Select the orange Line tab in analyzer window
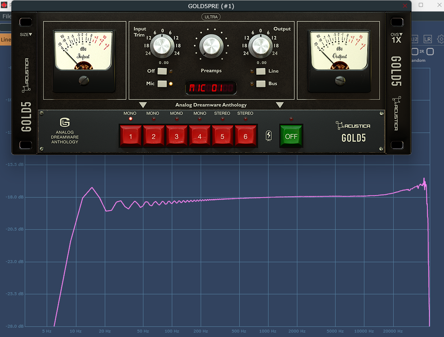Screen dimensions: 444x337 5,40
